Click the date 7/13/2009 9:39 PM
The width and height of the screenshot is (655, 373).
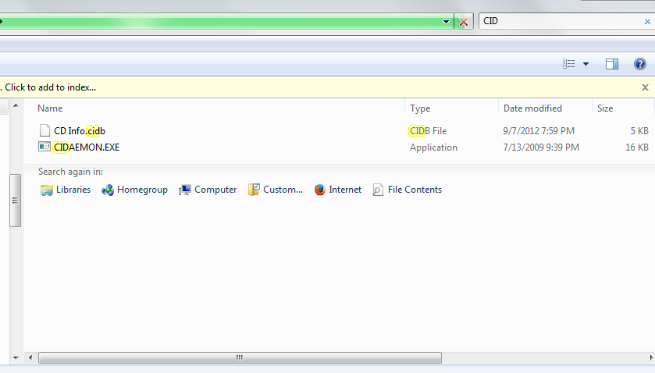click(541, 147)
